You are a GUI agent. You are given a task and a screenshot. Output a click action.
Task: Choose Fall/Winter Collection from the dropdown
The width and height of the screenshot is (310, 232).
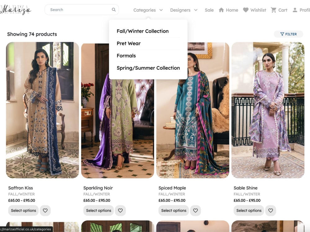143,31
